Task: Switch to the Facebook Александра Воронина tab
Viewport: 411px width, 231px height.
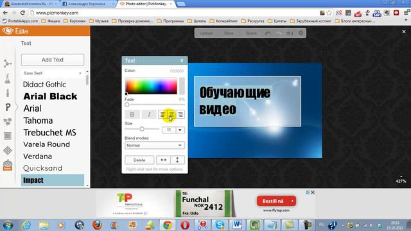Action: pos(88,4)
